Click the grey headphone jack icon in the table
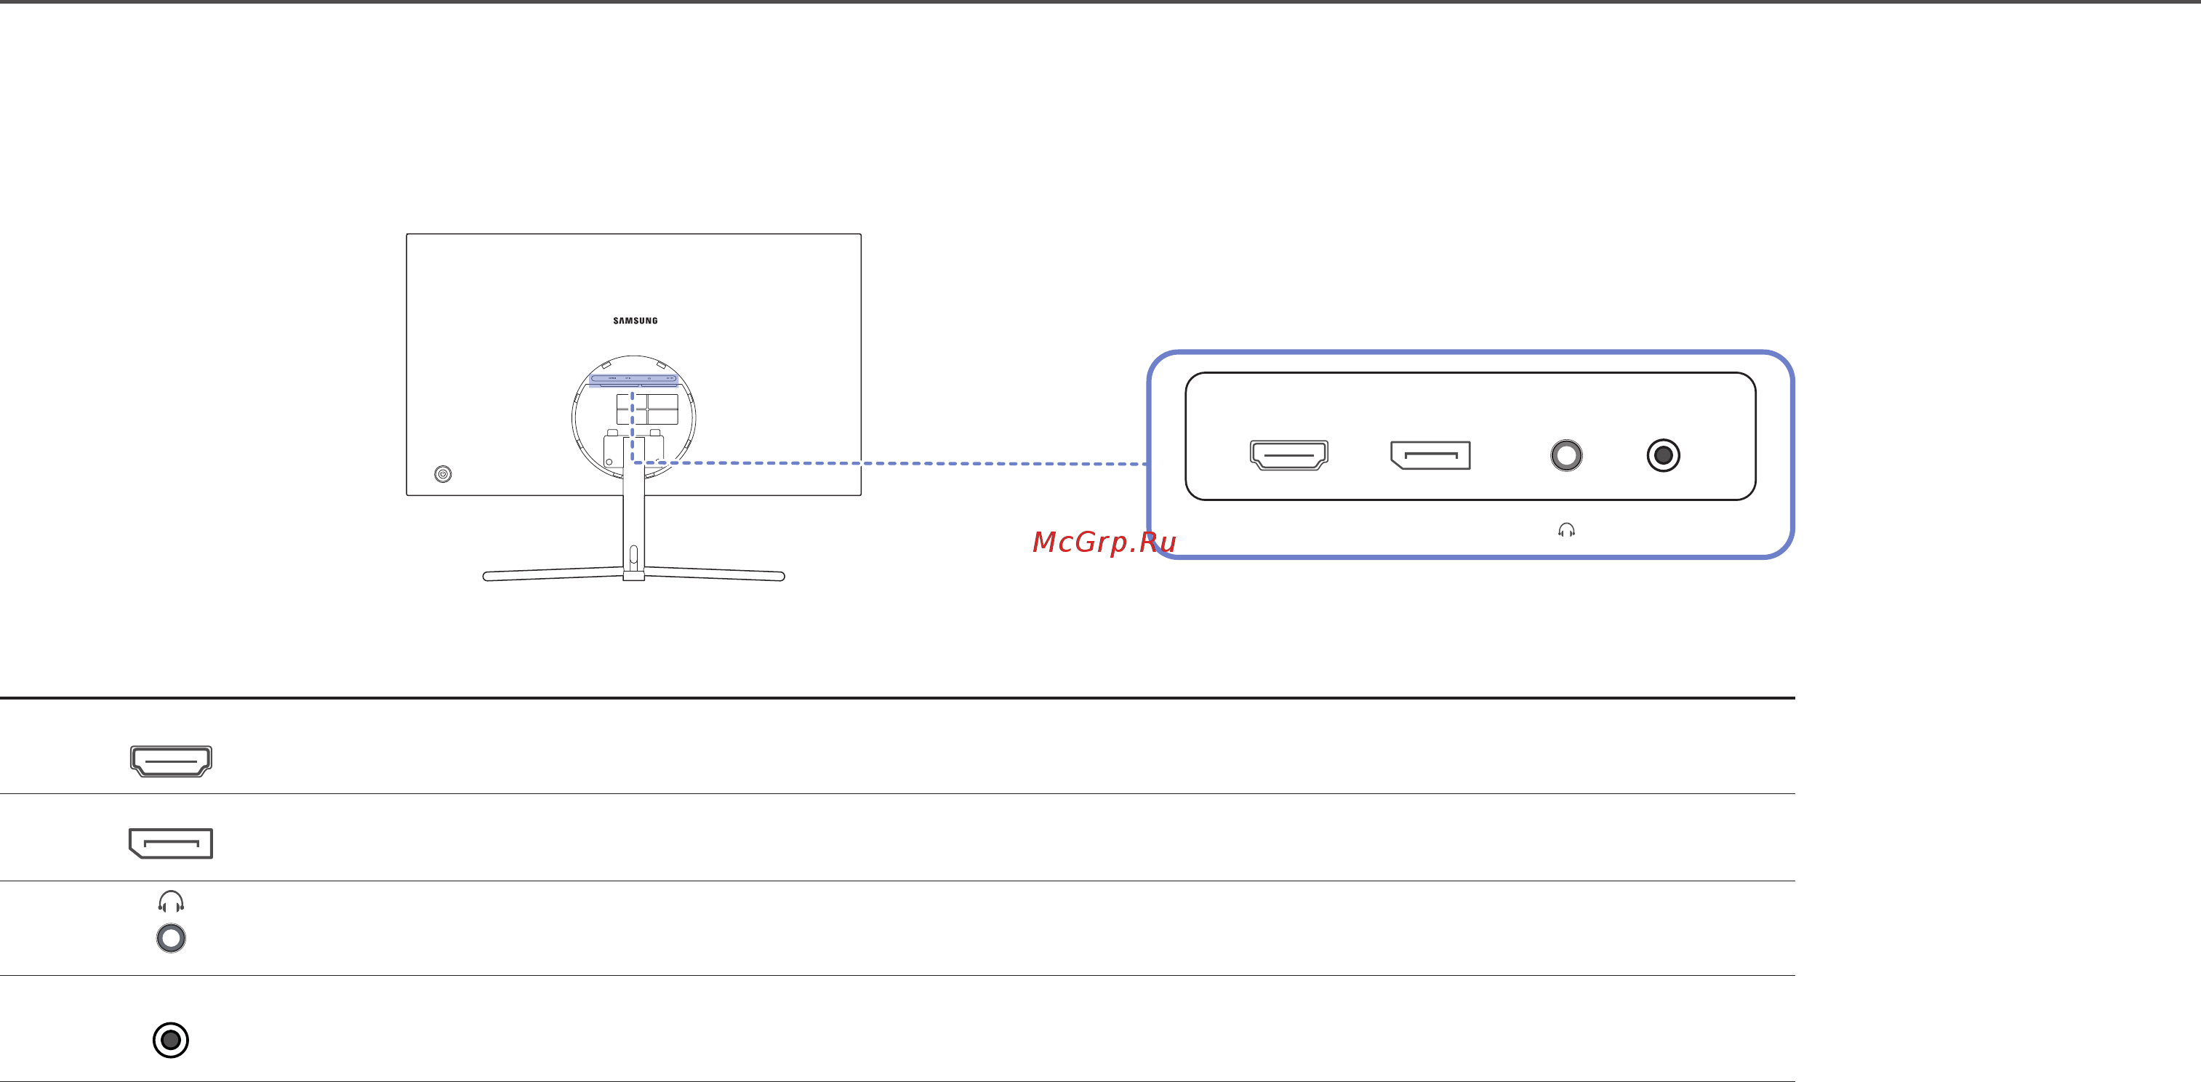 (171, 939)
